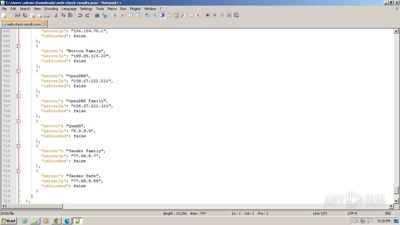Zoom out of the text
Viewport: 400px width, 225px height.
pos(121,15)
